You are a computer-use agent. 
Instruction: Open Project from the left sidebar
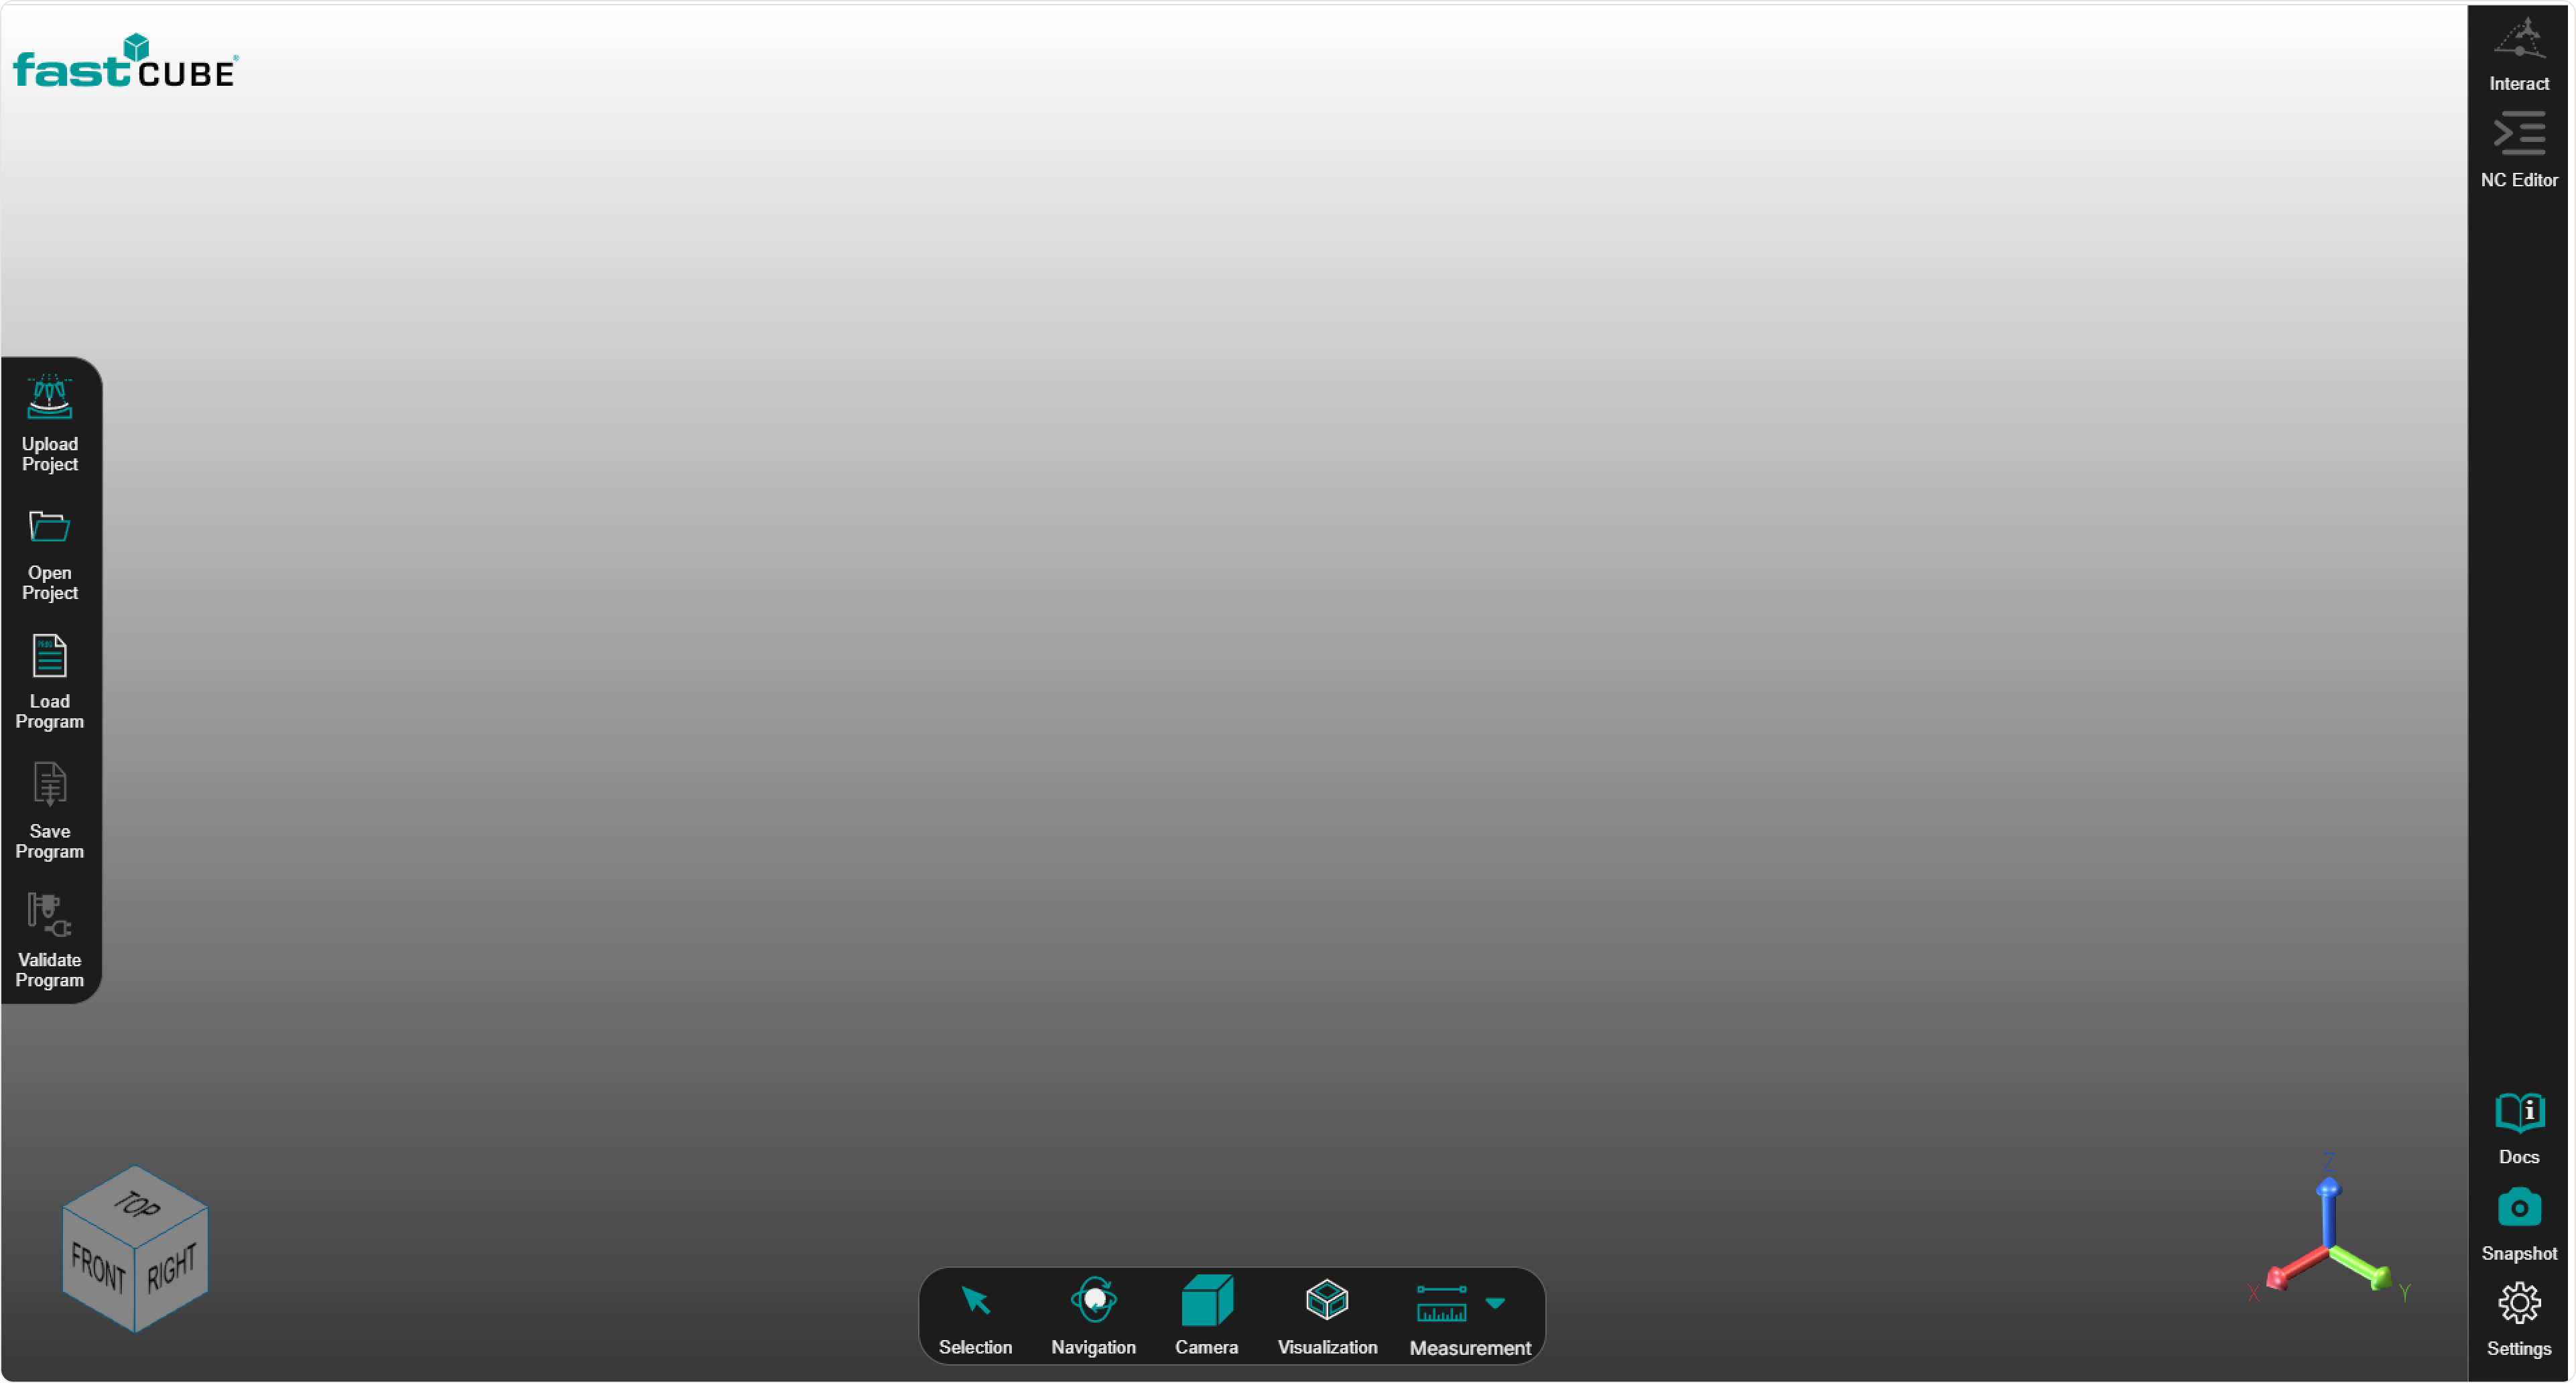(x=49, y=527)
